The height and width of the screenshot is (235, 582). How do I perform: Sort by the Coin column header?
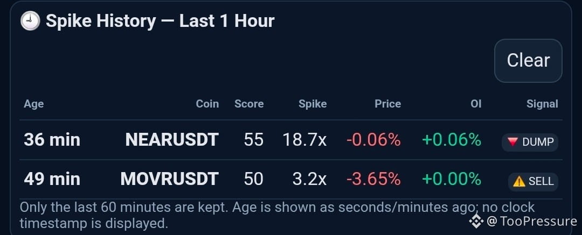point(207,104)
